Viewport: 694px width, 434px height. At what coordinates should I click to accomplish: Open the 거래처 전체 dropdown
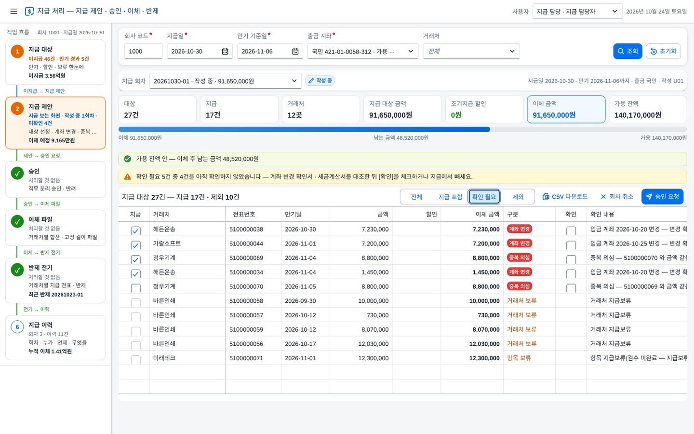pos(471,51)
